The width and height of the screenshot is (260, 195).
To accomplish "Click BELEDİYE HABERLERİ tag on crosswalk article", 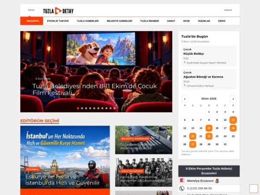I will point(135,139).
